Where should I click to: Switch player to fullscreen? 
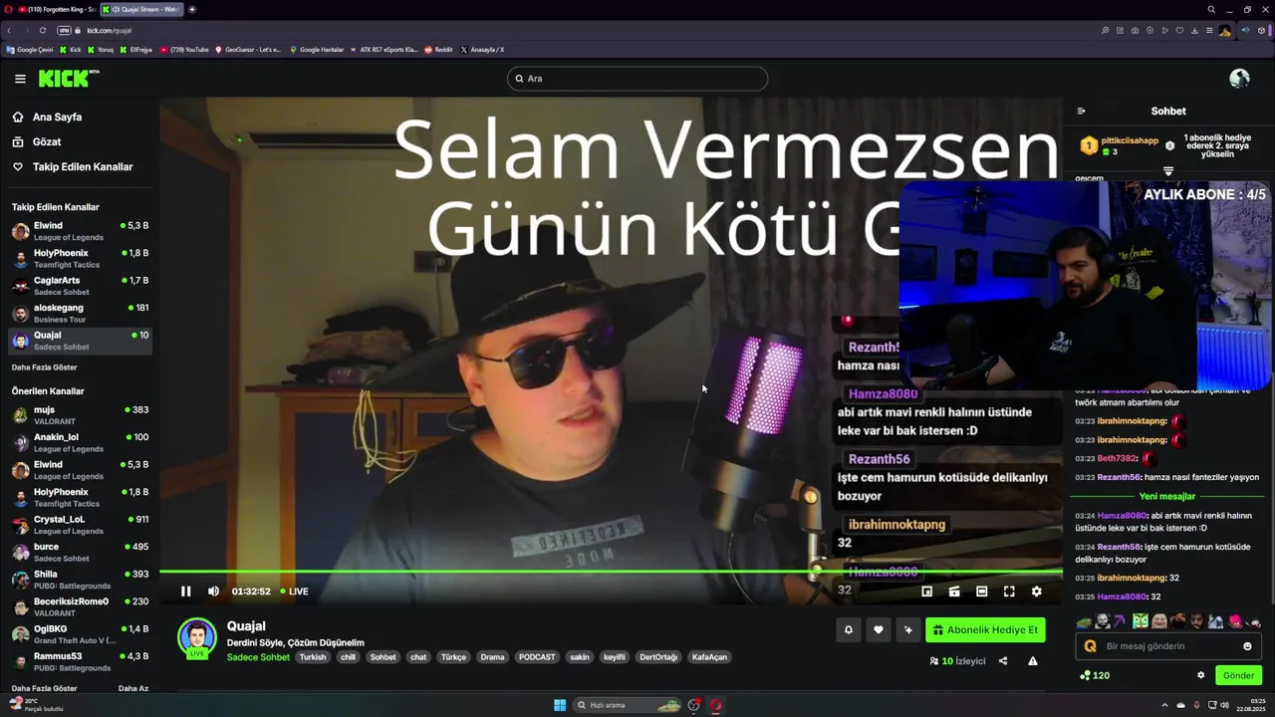1009,592
